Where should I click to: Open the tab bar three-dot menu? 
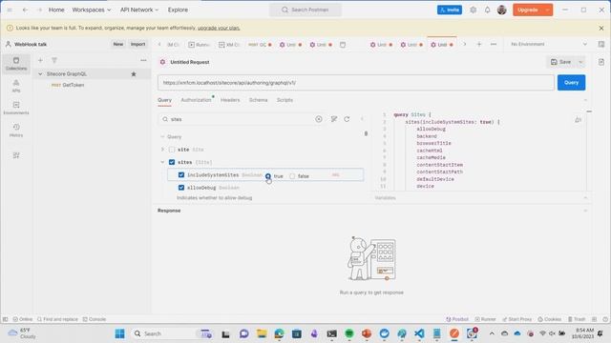(494, 45)
